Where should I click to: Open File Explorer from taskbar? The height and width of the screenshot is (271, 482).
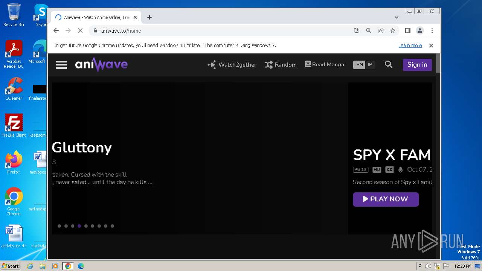43,266
